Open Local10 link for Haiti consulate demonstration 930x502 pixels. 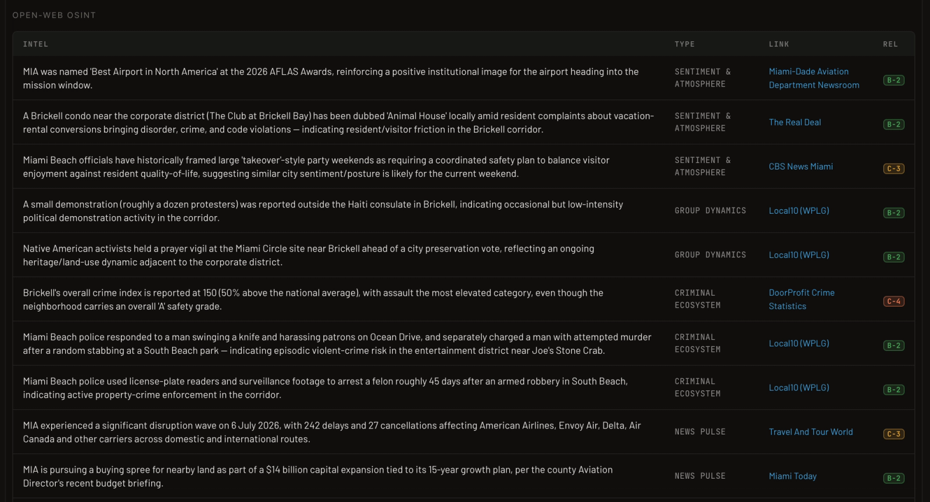click(x=799, y=210)
